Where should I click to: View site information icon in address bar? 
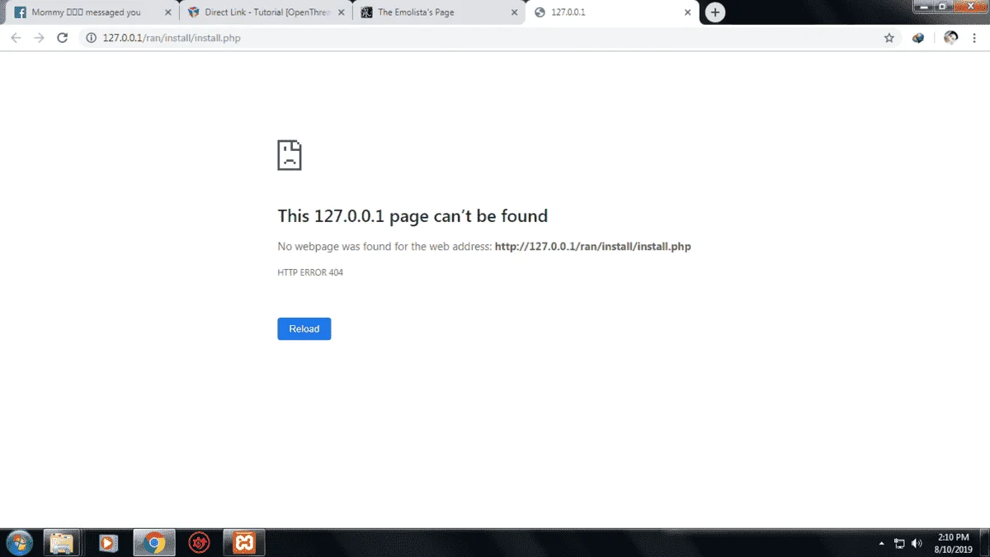pos(92,38)
